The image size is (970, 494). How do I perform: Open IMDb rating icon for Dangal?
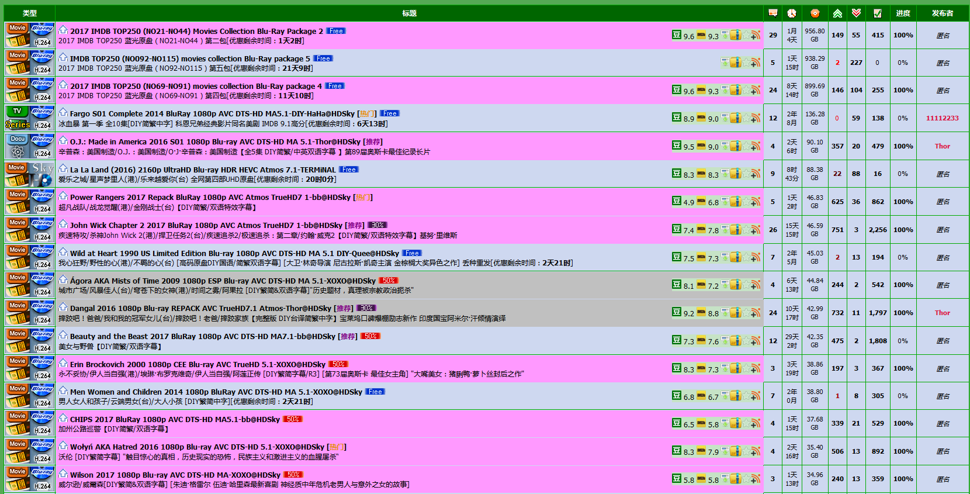tap(701, 312)
